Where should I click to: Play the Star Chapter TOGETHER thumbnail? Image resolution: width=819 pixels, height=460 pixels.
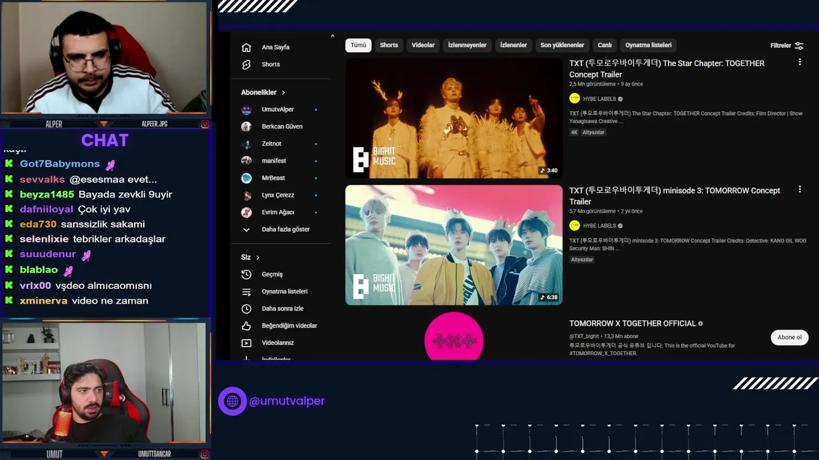(x=454, y=118)
